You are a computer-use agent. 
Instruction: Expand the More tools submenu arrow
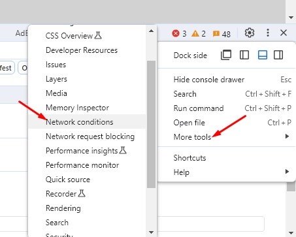coord(288,136)
